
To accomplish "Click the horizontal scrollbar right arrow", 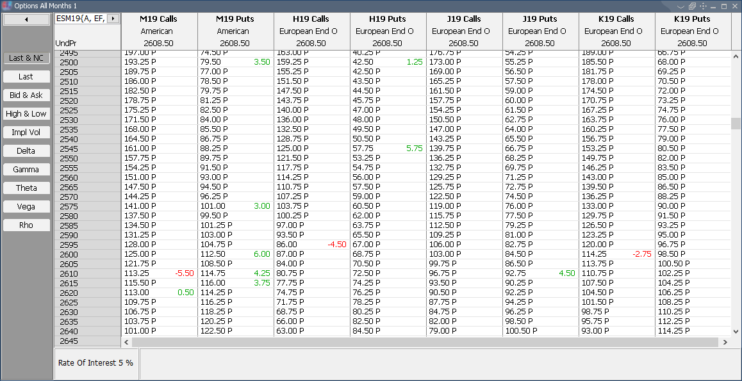I will tap(725, 342).
